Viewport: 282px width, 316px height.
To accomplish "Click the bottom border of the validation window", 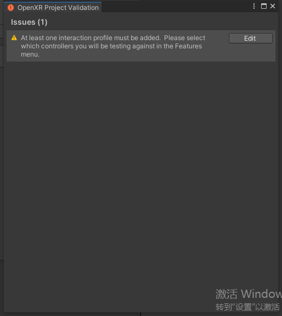I will (x=141, y=312).
